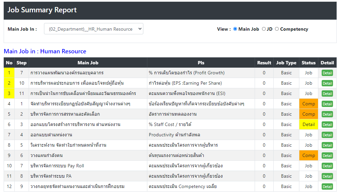Open Detail for Pay Roll row 10
Viewport: 340px width, 194px height.
[327, 166]
